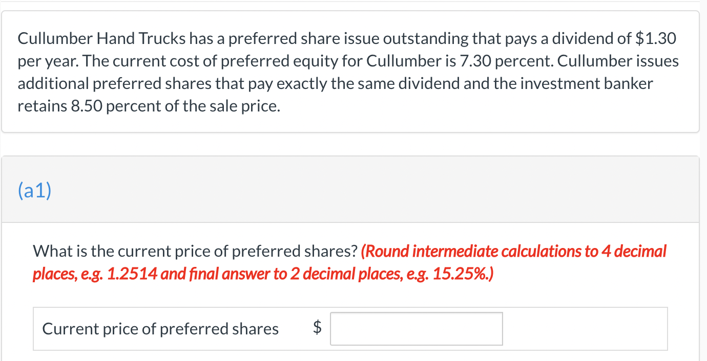
Task: Click the 'Current price of preferred shares' label
Action: pos(160,329)
